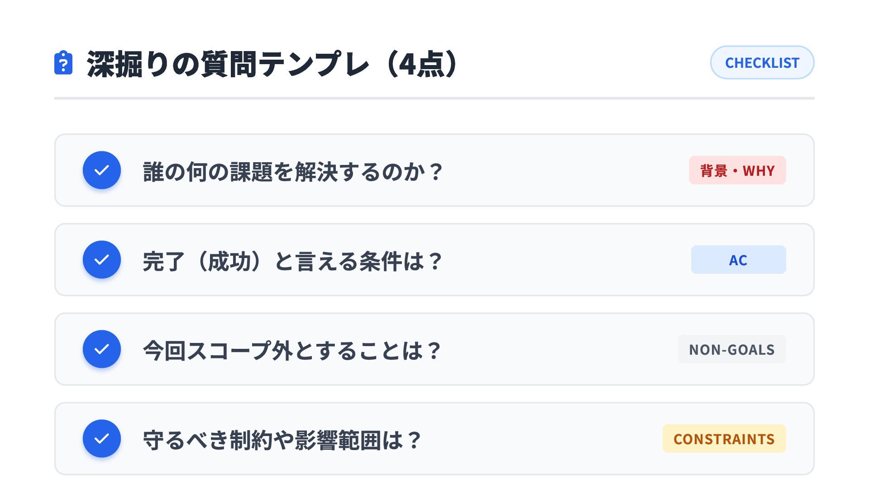Click the CHECKLIST badge in the header
The width and height of the screenshot is (869, 488).
pos(762,63)
